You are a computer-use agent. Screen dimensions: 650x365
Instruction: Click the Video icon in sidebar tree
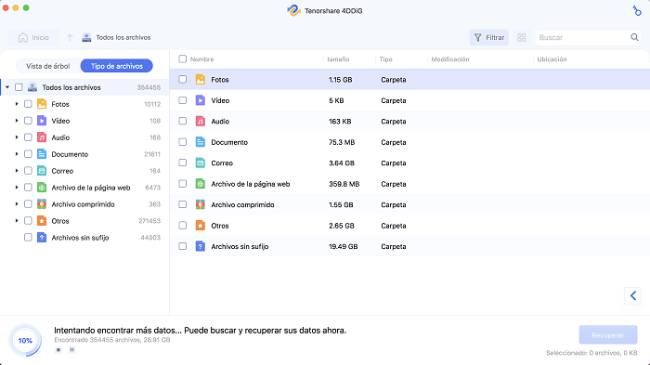(x=42, y=121)
